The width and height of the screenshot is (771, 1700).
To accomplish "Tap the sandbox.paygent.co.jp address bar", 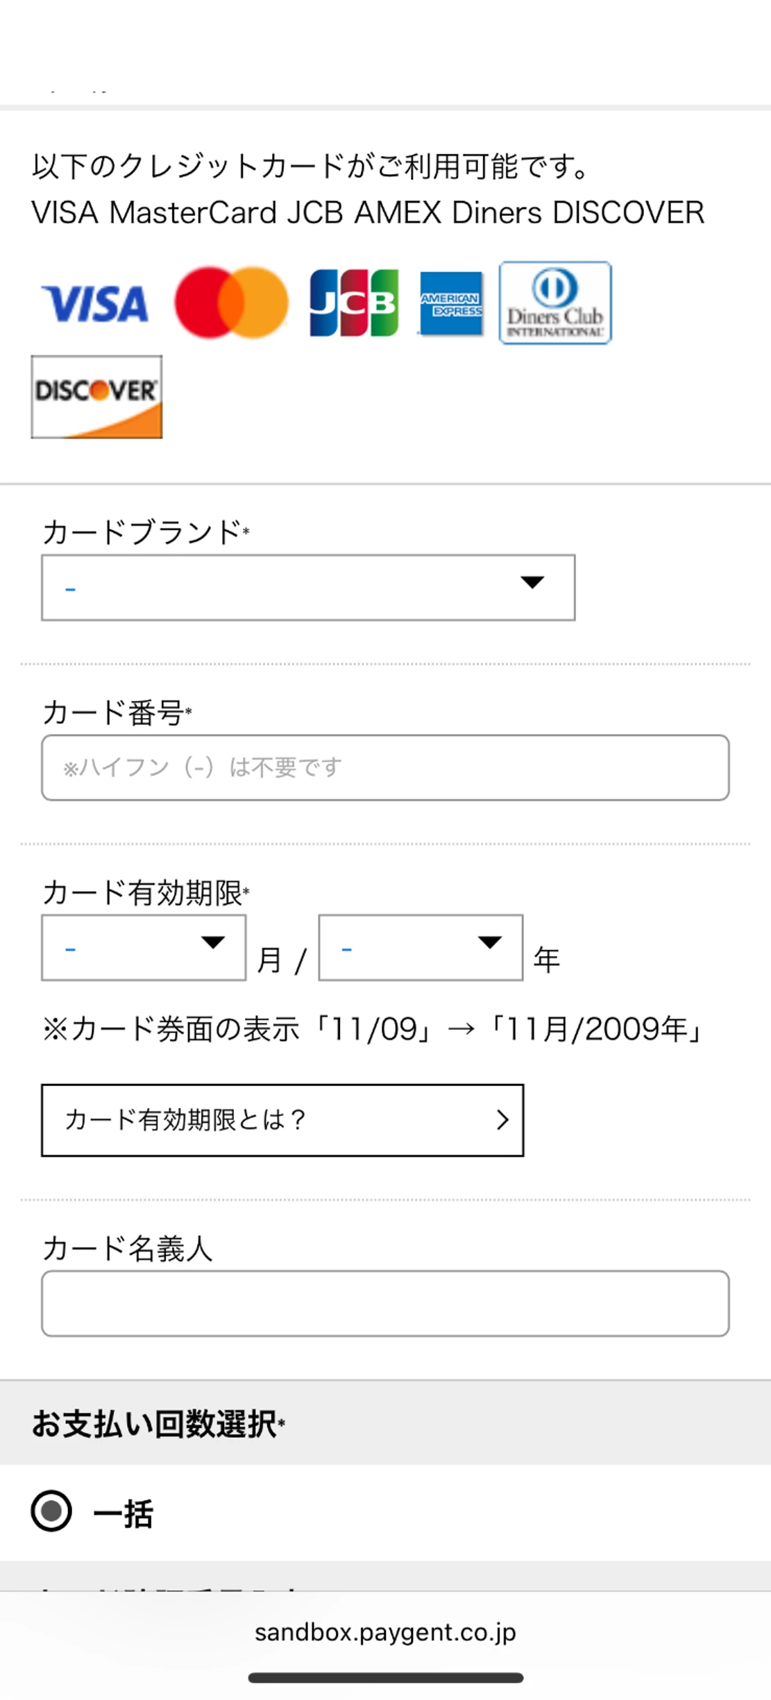I will 385,1632.
